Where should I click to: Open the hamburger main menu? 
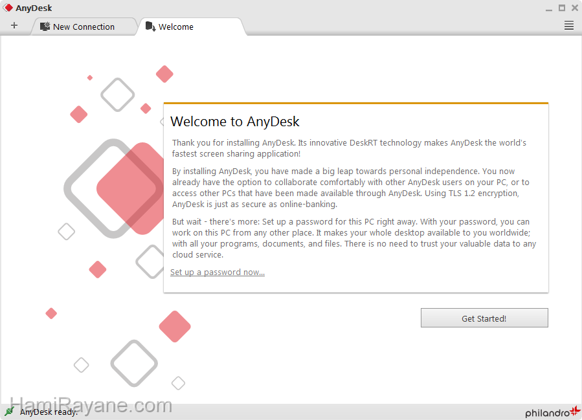[568, 26]
